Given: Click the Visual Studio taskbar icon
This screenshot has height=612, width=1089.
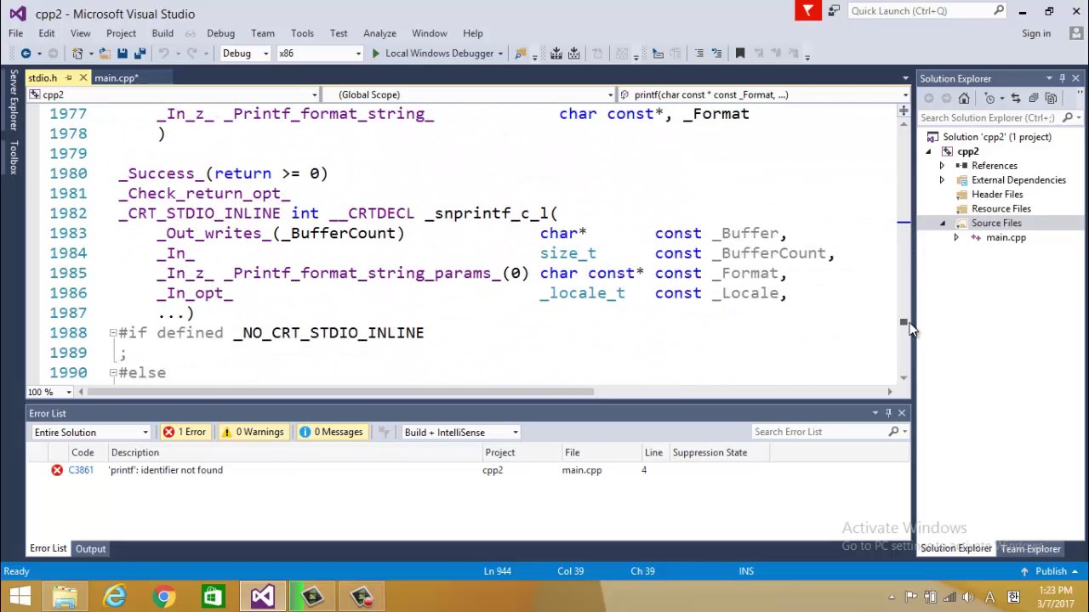Looking at the screenshot, I should pos(262,597).
